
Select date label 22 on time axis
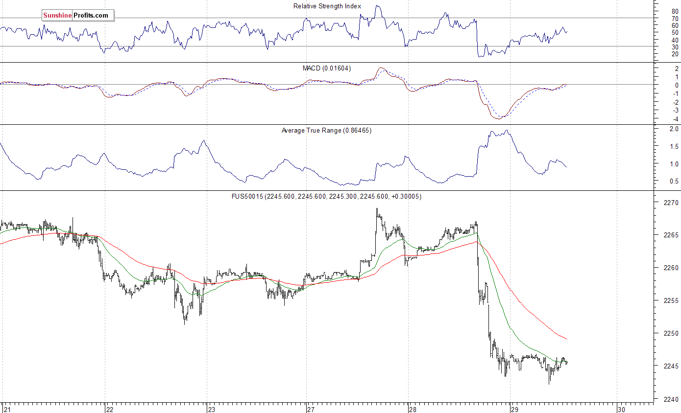point(110,409)
